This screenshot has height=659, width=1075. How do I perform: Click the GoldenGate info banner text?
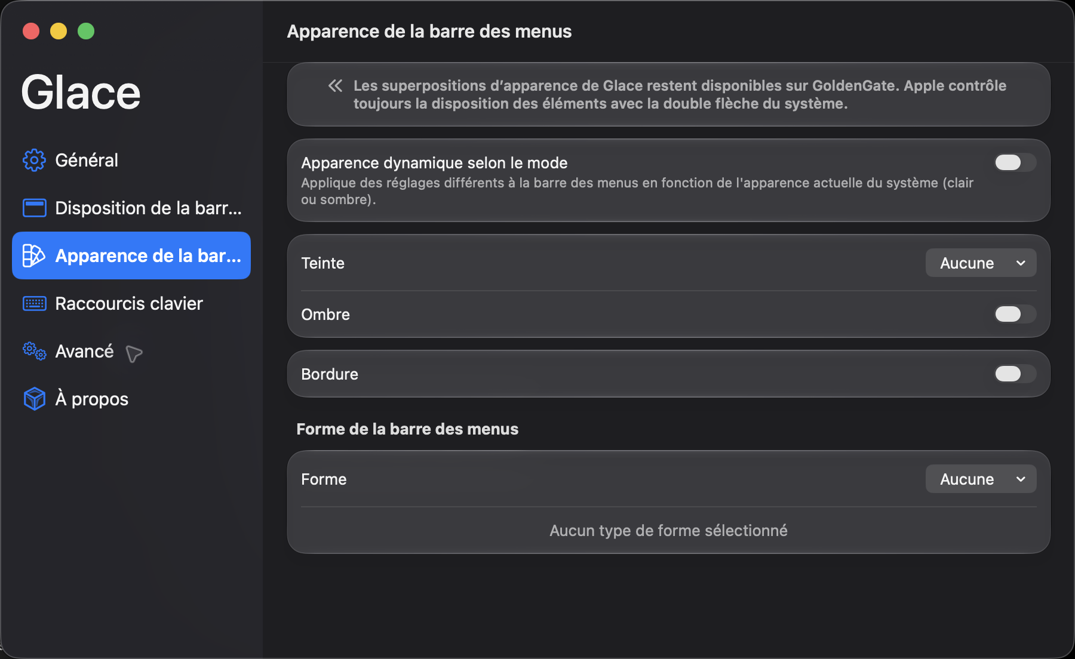(x=680, y=94)
